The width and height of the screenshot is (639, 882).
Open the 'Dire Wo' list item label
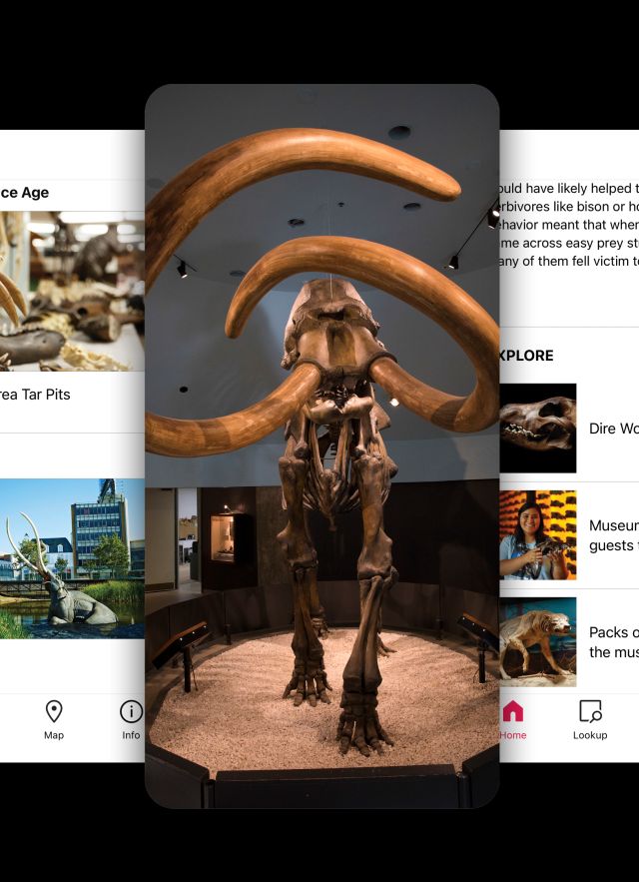(614, 429)
